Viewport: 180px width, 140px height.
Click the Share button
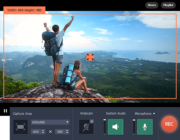tap(152, 5)
